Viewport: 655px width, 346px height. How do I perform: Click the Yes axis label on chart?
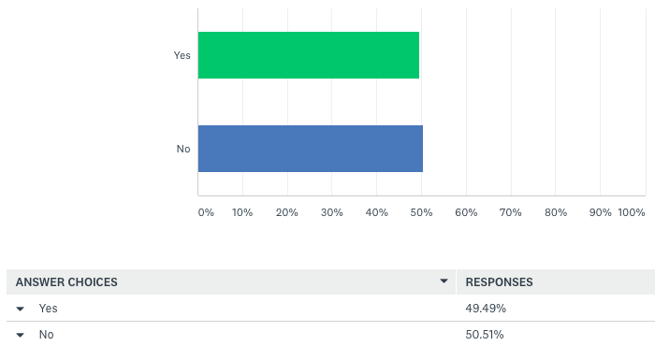pos(182,55)
